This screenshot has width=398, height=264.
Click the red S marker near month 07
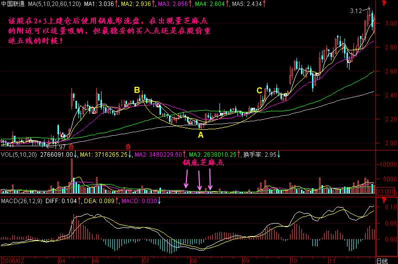128,146
